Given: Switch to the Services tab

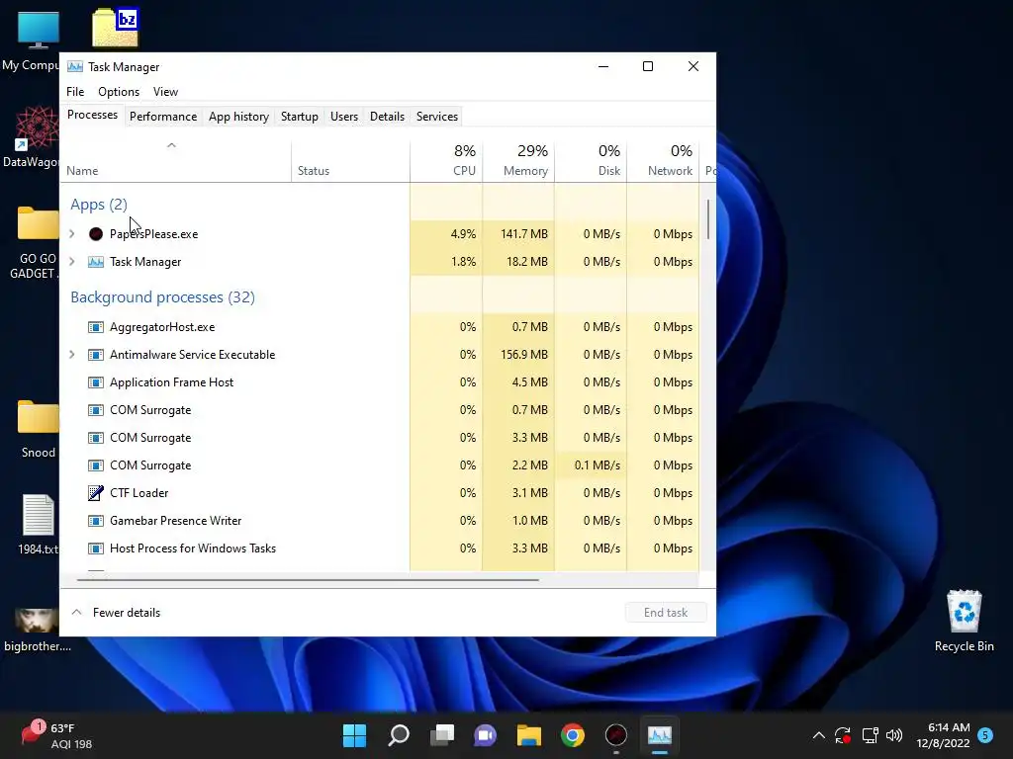Looking at the screenshot, I should pos(436,117).
